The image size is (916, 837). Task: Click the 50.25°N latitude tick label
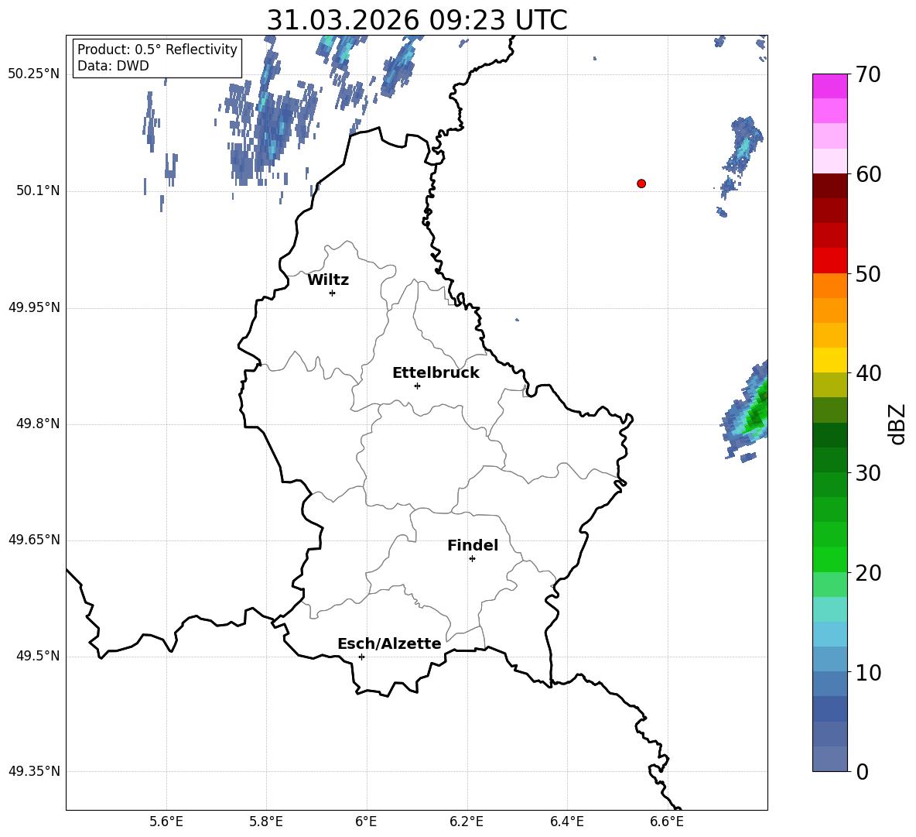[34, 74]
